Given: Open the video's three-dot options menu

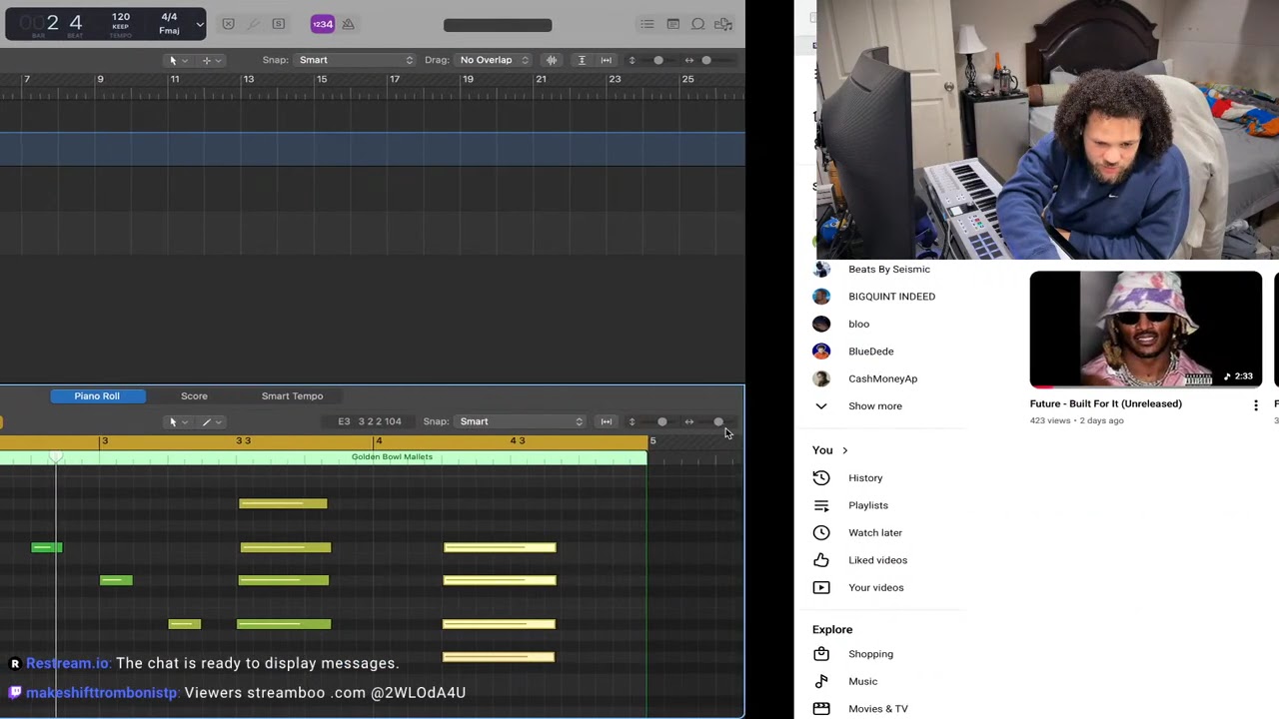Looking at the screenshot, I should [1256, 405].
